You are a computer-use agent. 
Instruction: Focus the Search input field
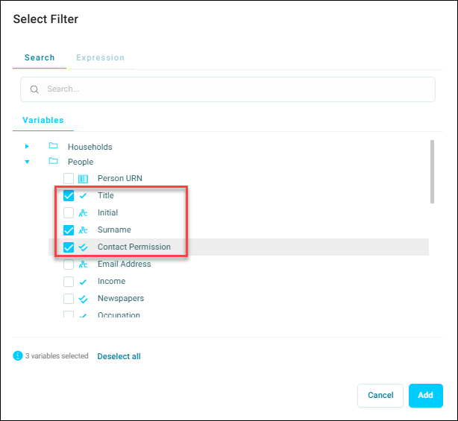tap(228, 89)
